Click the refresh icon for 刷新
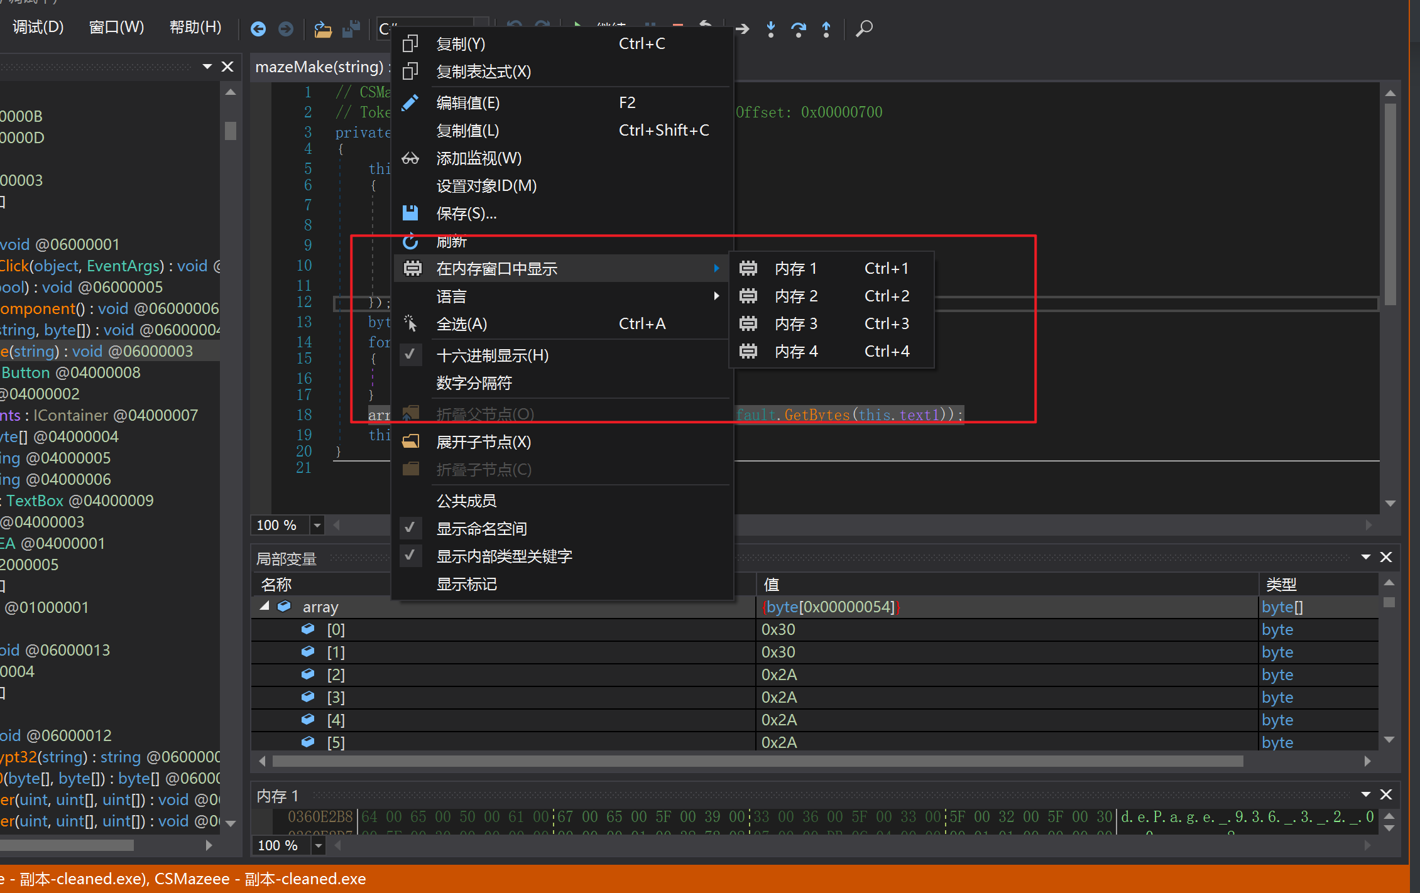The image size is (1420, 893). point(410,241)
